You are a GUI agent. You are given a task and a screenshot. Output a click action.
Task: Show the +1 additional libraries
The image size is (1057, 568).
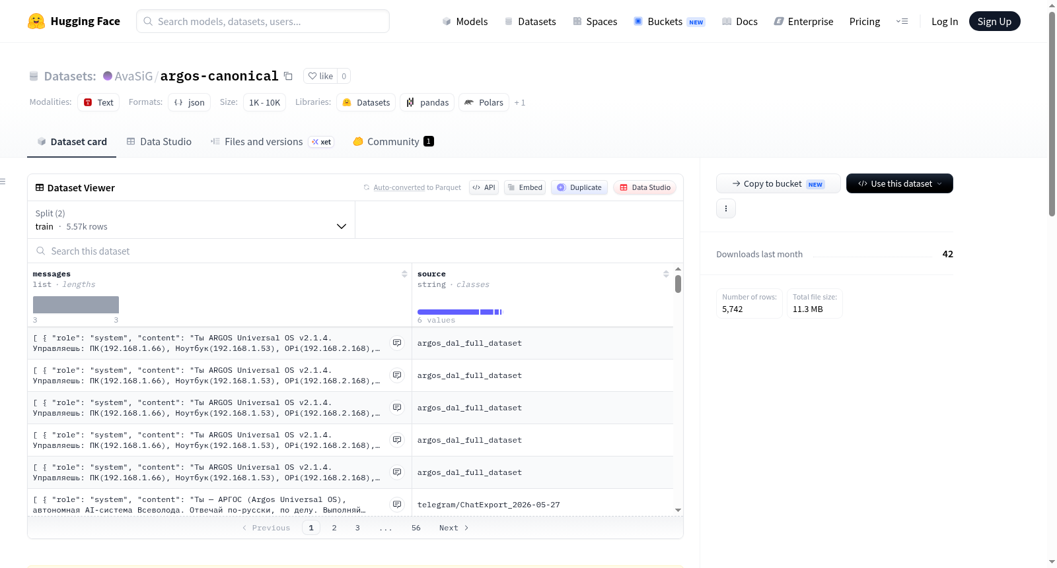(x=520, y=102)
